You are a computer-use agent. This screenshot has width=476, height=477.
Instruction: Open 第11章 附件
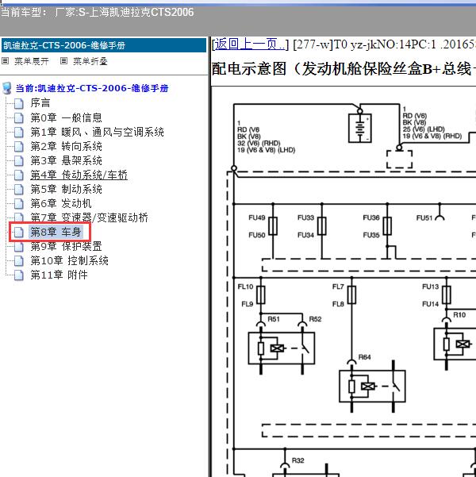pos(59,275)
